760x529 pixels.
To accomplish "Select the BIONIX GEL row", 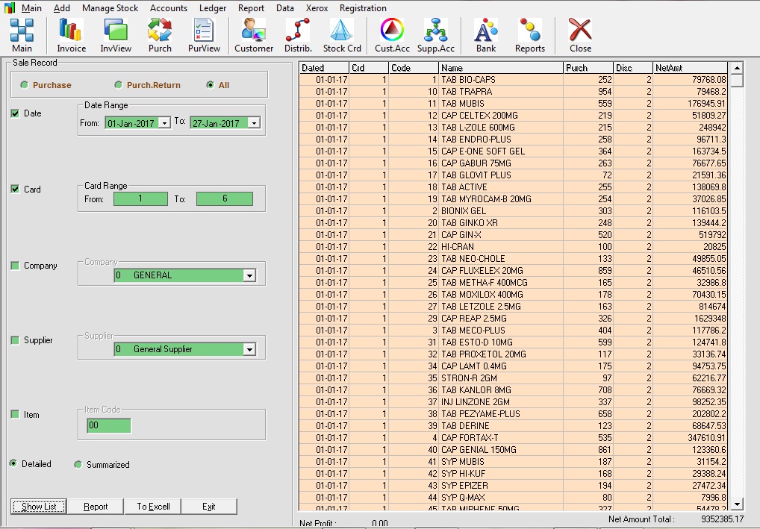I will [514, 210].
